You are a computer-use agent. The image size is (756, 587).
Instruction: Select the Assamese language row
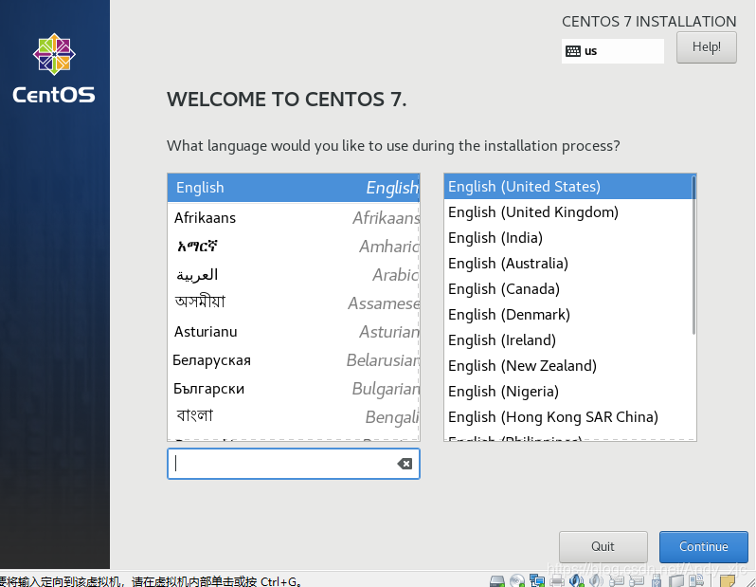[294, 303]
